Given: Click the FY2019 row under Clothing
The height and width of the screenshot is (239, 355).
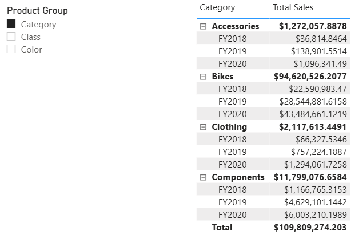Looking at the screenshot, I should 232,152.
